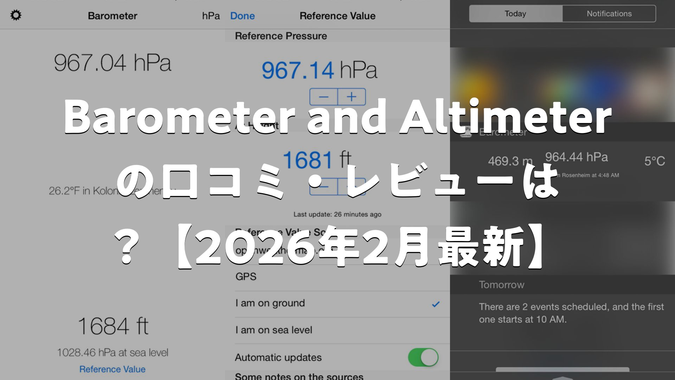Image resolution: width=675 pixels, height=380 pixels.
Task: Tap the blue Done button
Action: [242, 16]
